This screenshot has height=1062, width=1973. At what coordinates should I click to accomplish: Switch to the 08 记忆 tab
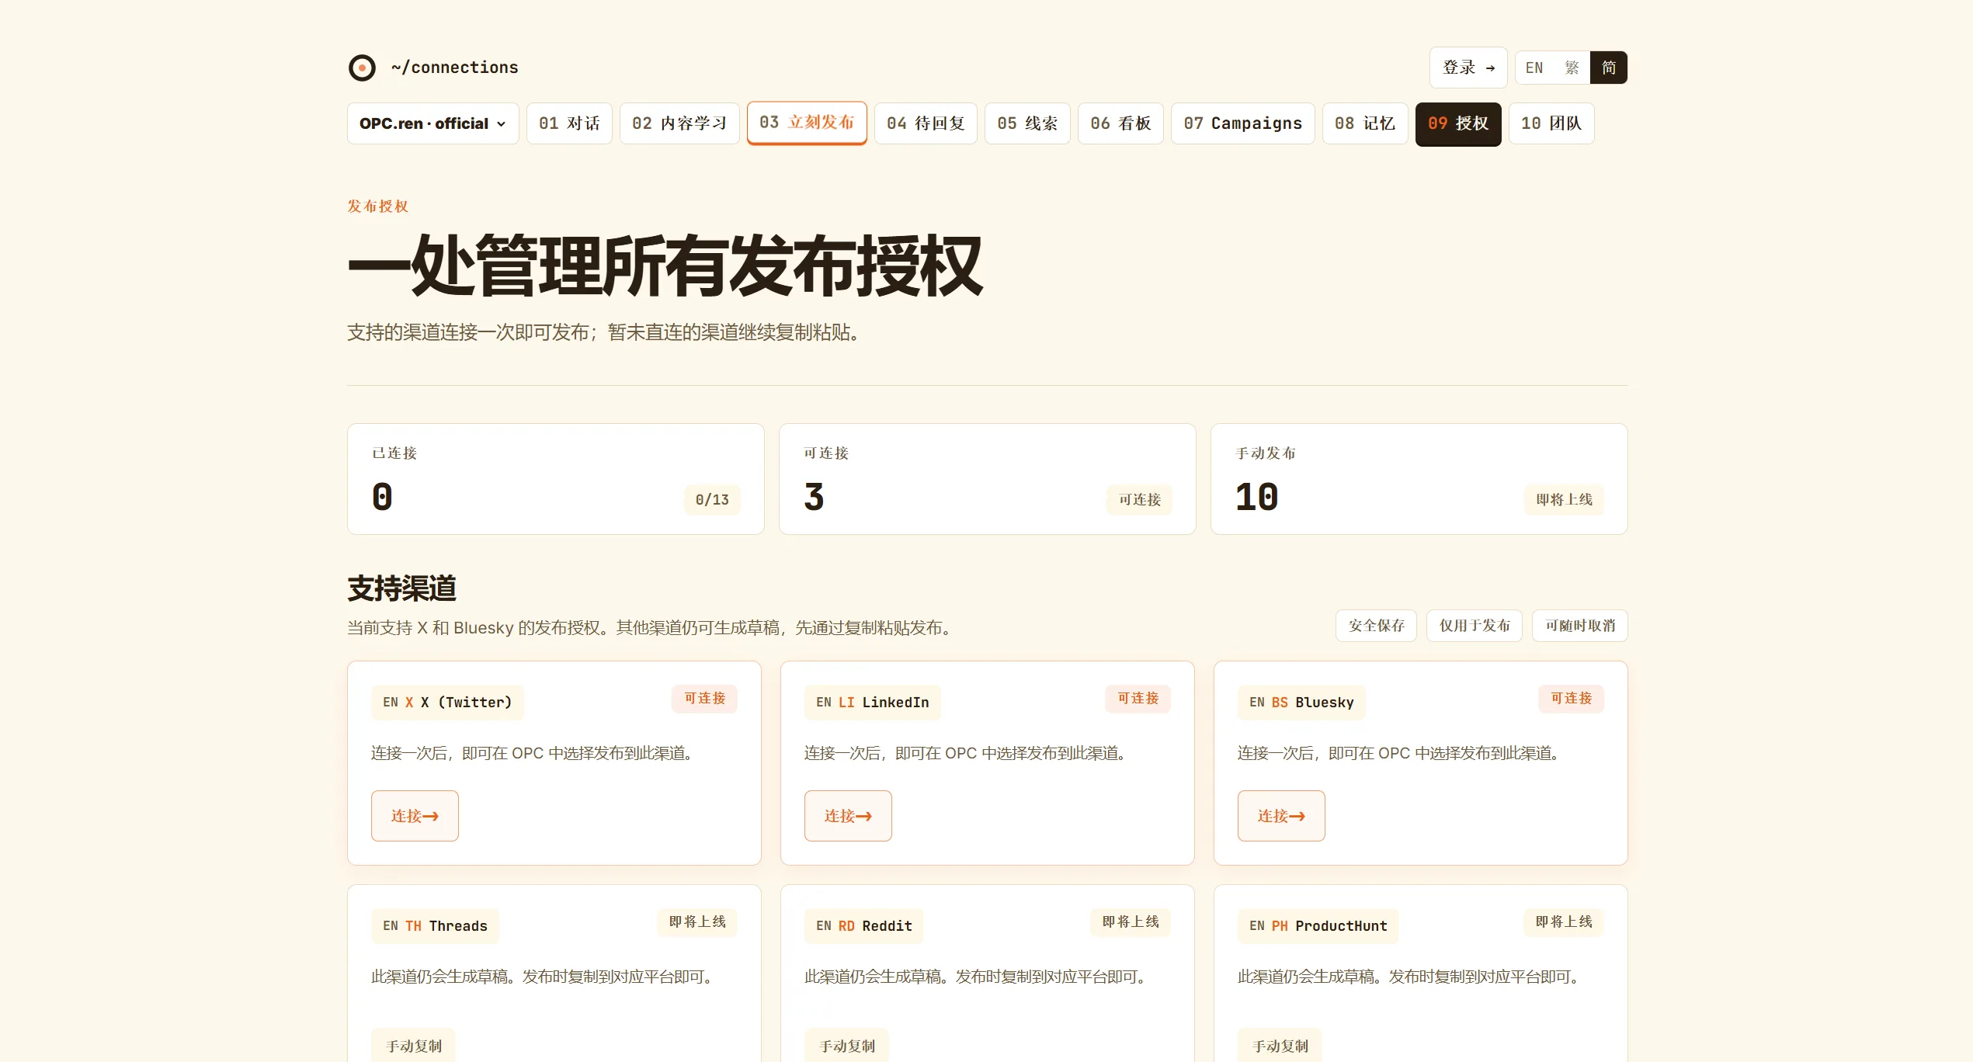1365,123
